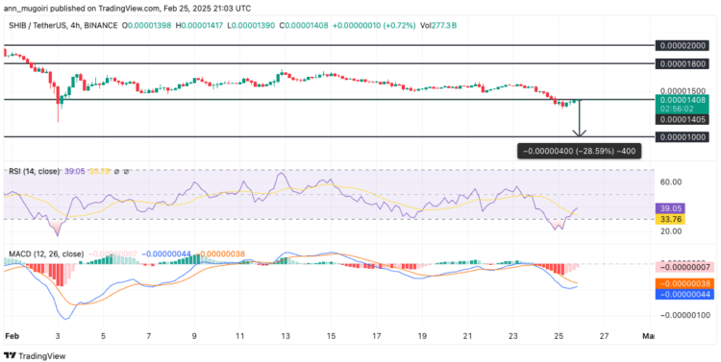Click the 21 date label on time axis
Viewport: 721px width, 362px height.
pos(467,336)
